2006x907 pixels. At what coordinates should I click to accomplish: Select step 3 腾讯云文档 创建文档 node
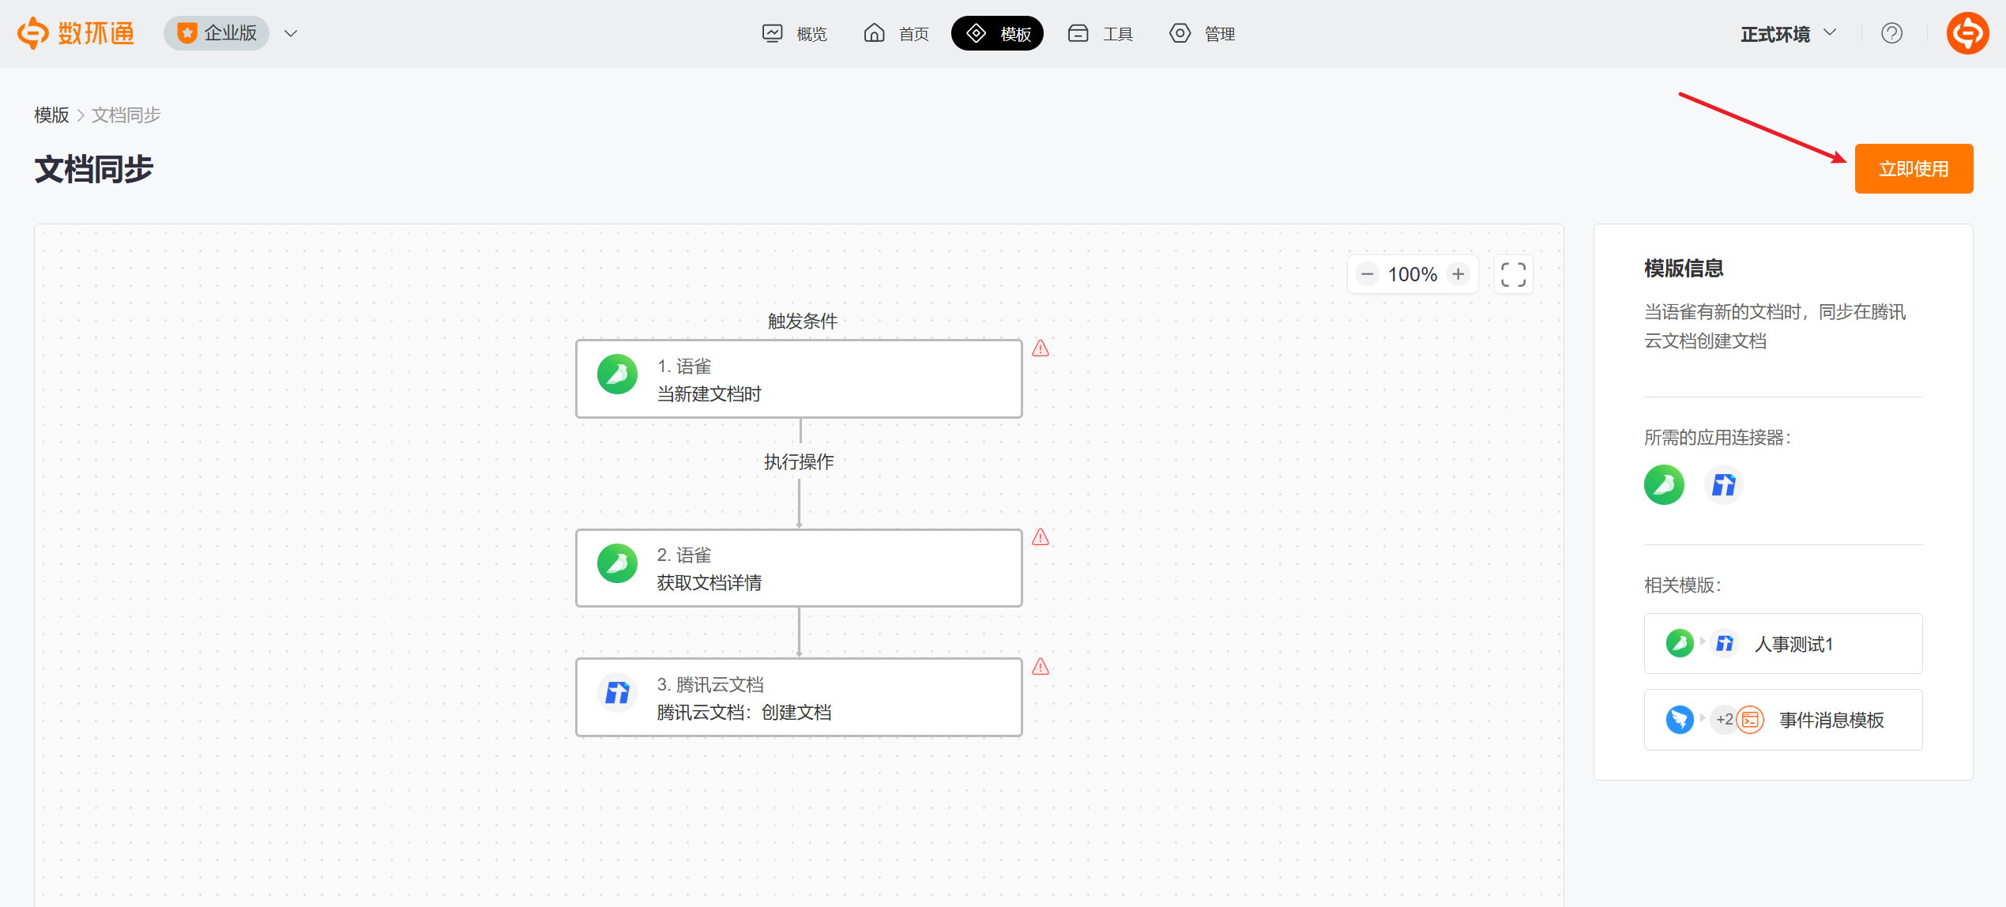799,698
